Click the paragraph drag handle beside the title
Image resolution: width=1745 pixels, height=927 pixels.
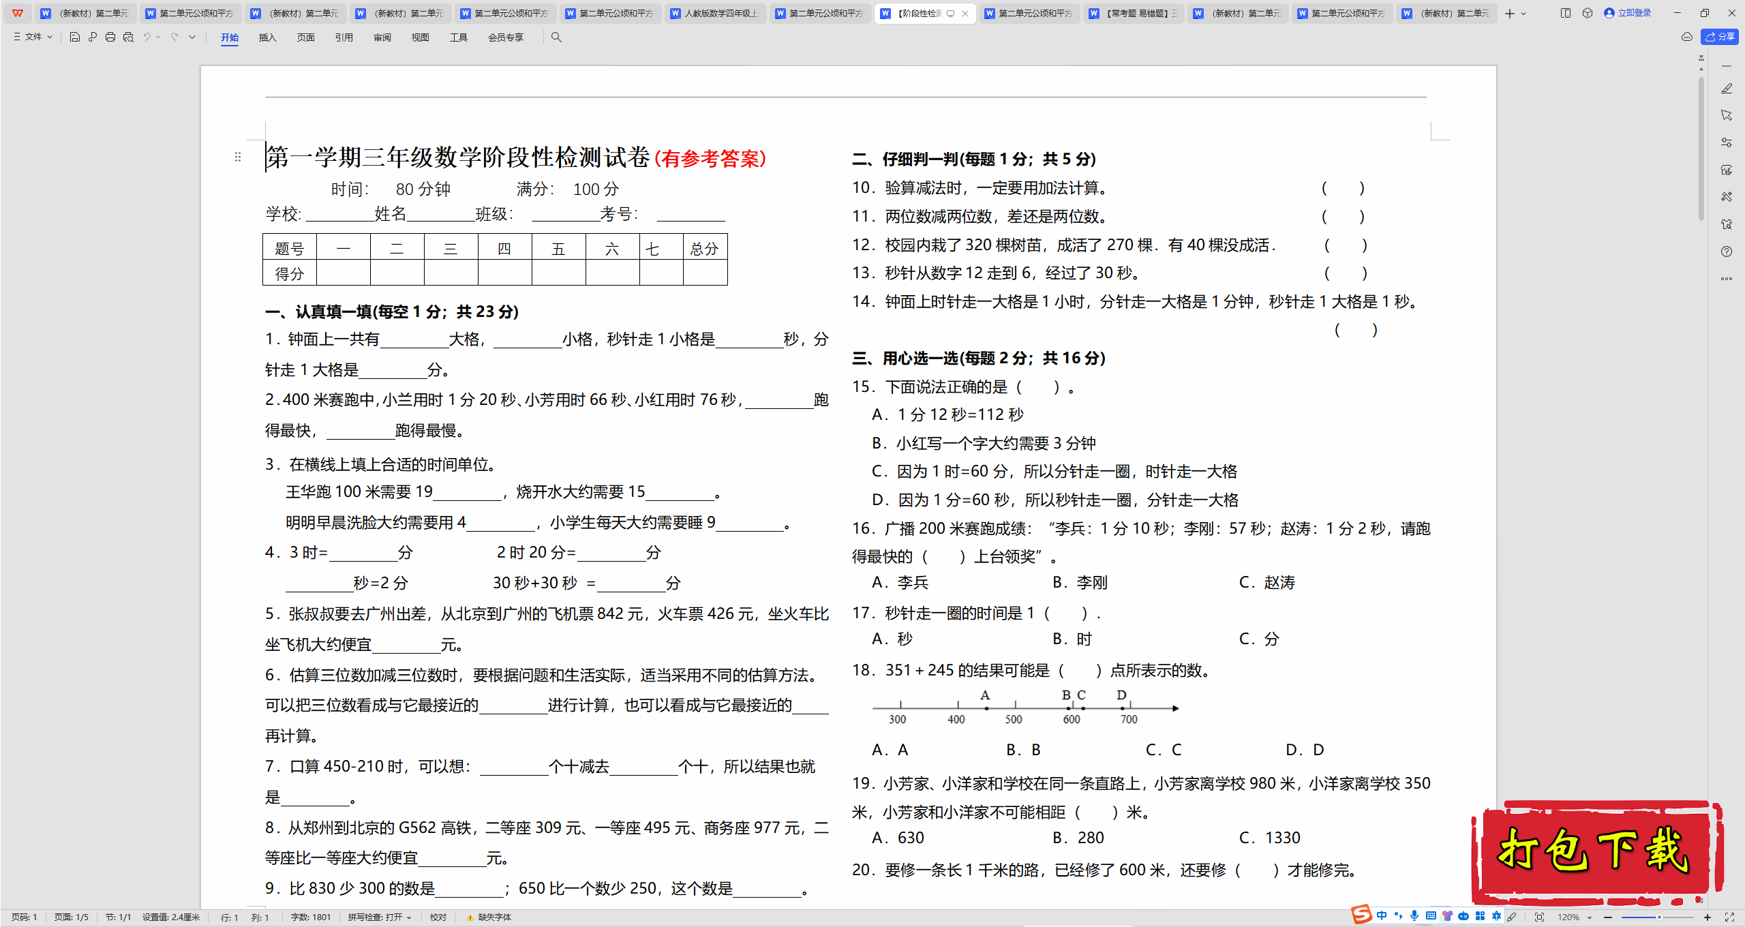(238, 157)
